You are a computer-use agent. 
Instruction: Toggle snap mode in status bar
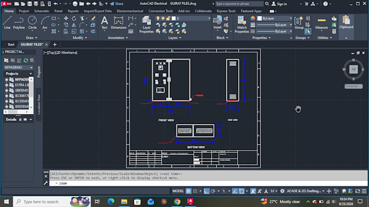tap(195, 191)
